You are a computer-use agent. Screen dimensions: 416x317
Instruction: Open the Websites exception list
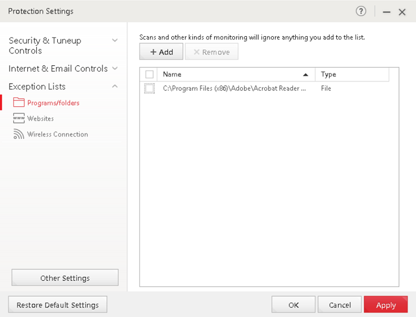tap(40, 119)
